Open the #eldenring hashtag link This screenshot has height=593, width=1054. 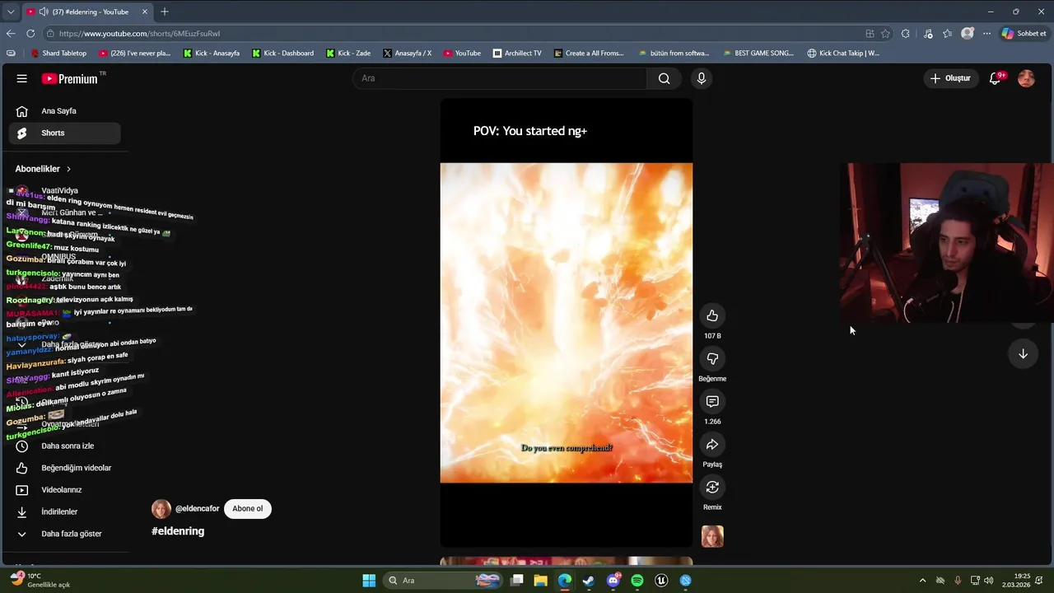(178, 531)
